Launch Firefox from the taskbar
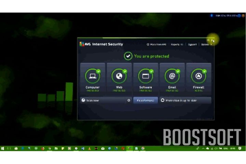The image size is (246, 164). point(43,148)
